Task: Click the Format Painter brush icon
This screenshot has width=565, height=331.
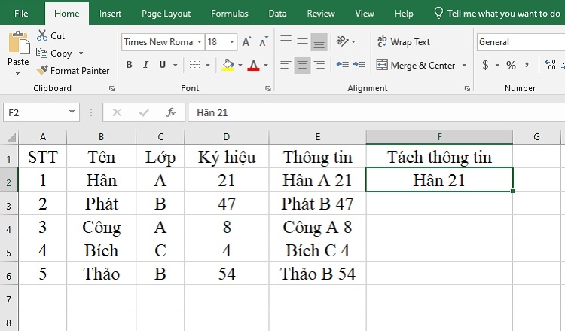Action: click(x=42, y=69)
